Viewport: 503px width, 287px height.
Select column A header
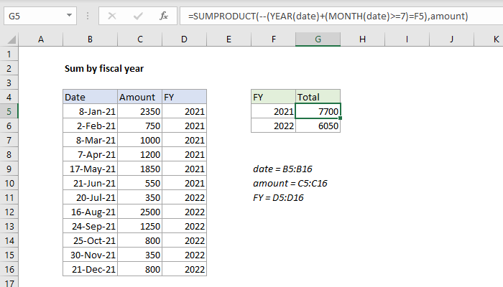click(x=41, y=39)
